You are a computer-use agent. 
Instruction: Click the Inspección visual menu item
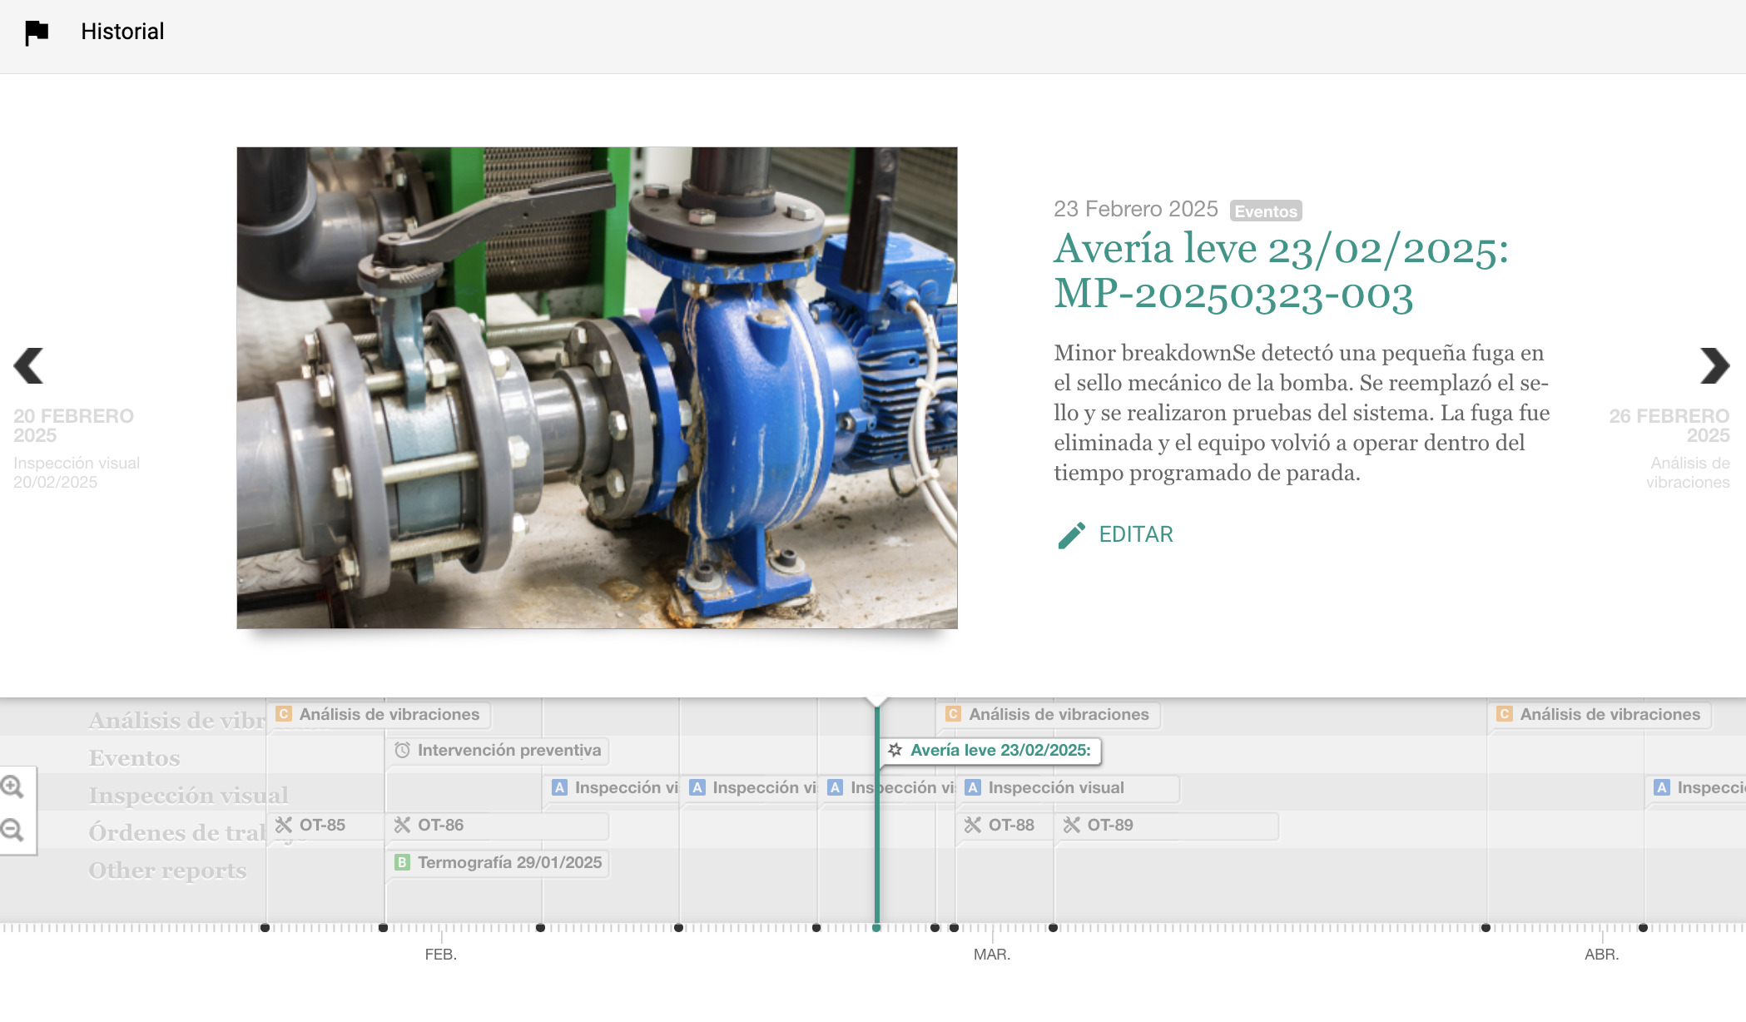[187, 793]
